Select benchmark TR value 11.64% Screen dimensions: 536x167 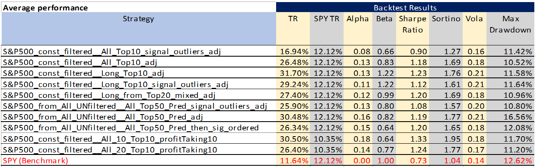pos(293,160)
